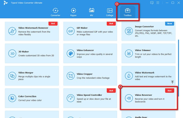Viewport: 183px width, 118px height.
Task: Click the Video Watermark Remover icon
Action: 12,31
